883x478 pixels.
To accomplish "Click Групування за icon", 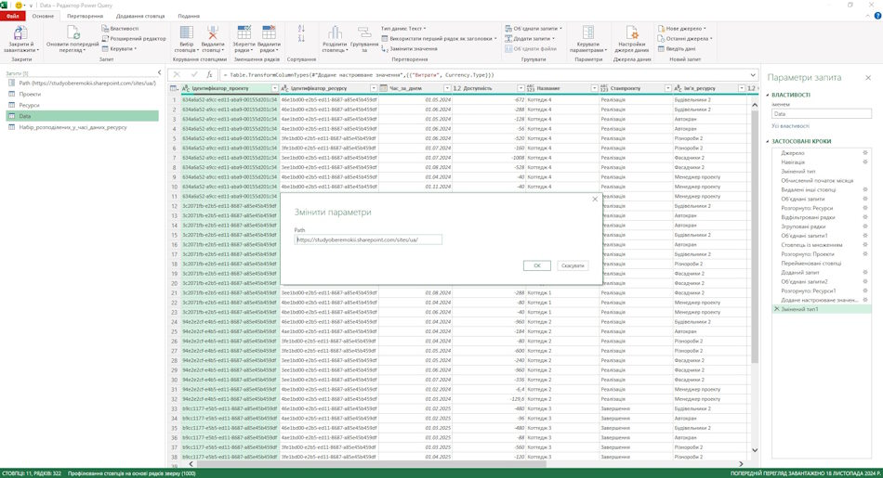I will point(364,32).
